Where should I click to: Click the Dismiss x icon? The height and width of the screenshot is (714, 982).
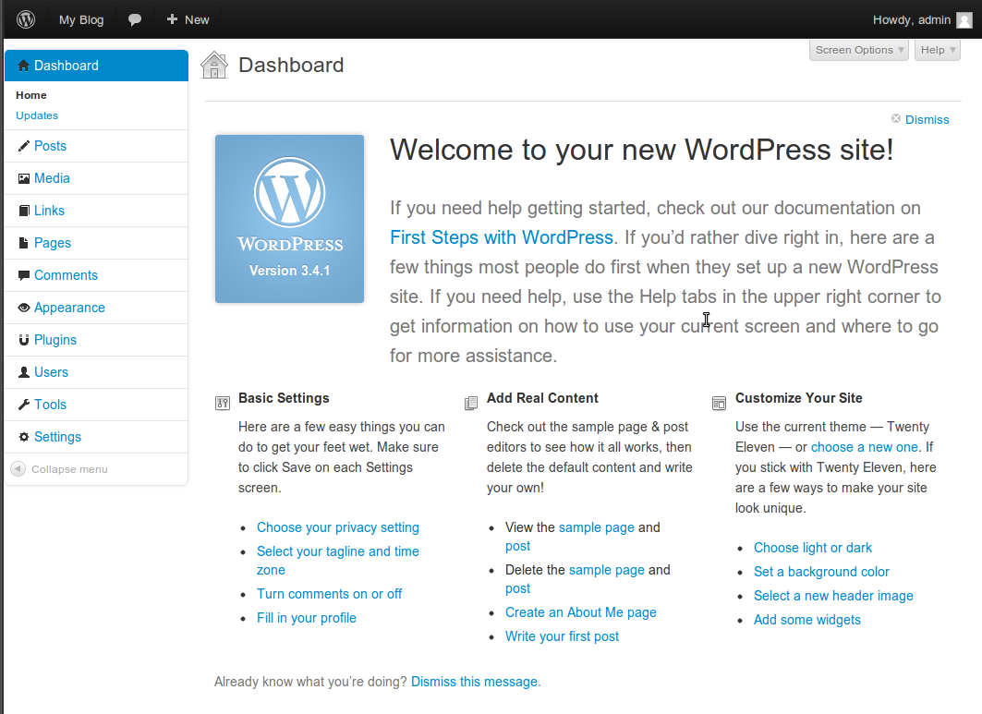coord(895,118)
